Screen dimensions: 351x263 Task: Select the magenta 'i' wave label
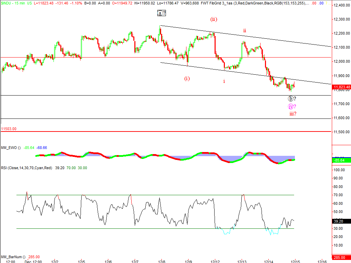[224, 81]
